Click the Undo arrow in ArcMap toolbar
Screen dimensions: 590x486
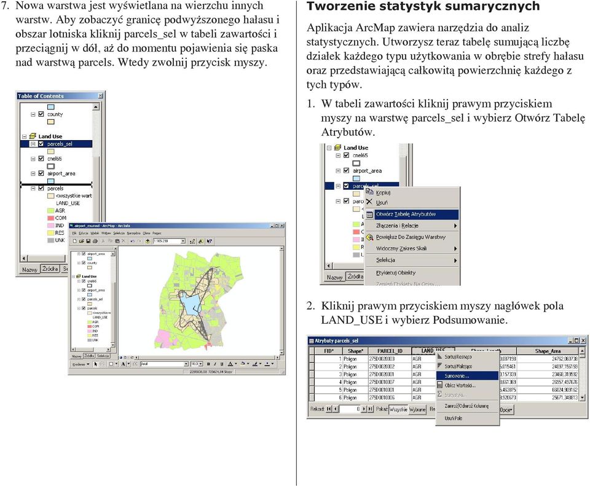(133, 241)
